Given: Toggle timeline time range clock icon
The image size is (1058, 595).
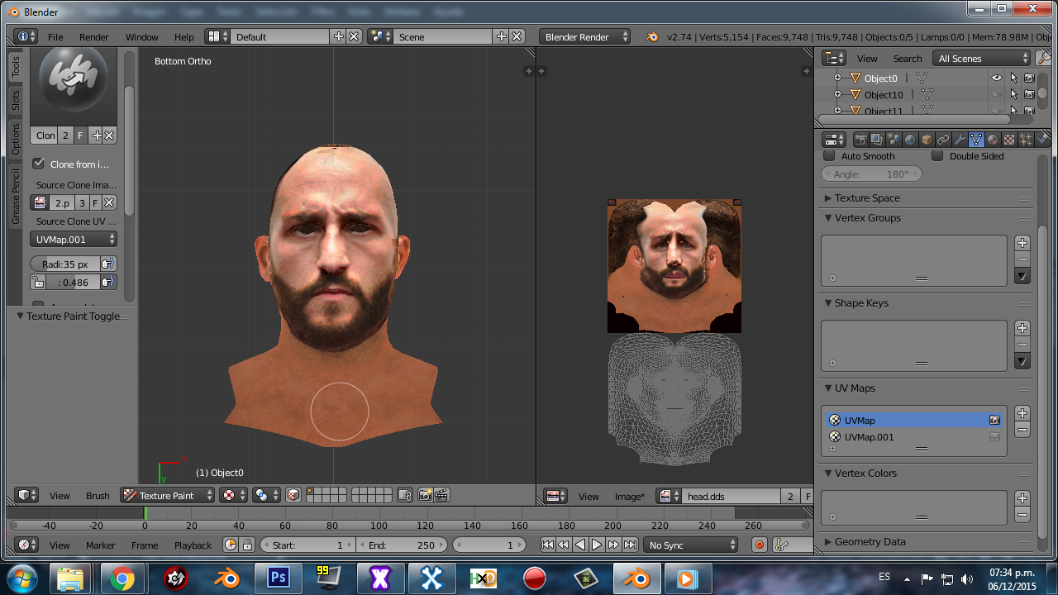Looking at the screenshot, I should point(231,545).
